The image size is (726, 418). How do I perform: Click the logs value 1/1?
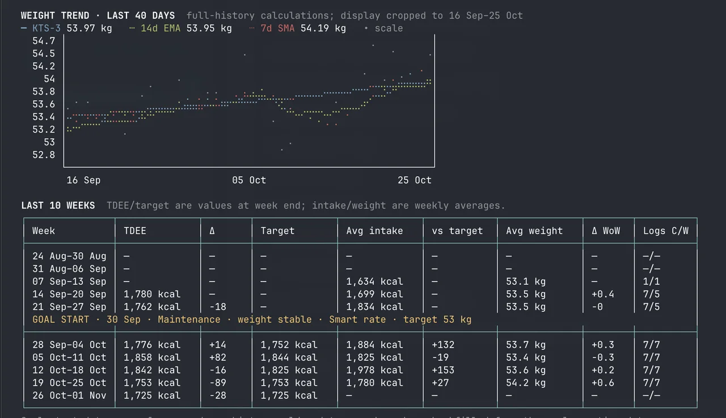[651, 281]
